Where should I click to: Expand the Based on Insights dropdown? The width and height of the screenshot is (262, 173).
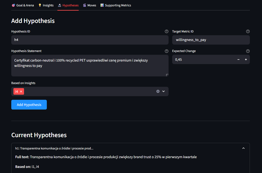pos(164,91)
